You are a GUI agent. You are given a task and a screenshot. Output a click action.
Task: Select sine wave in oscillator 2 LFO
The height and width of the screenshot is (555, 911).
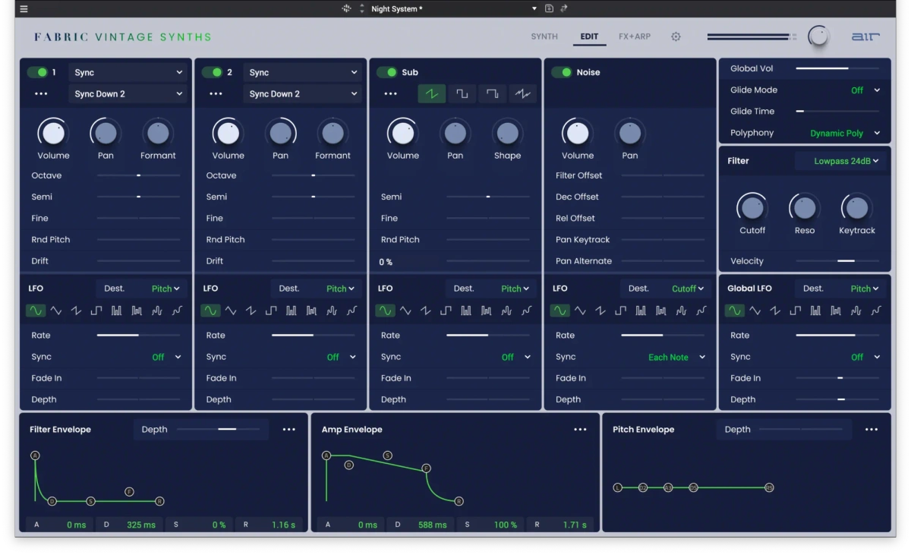point(210,311)
